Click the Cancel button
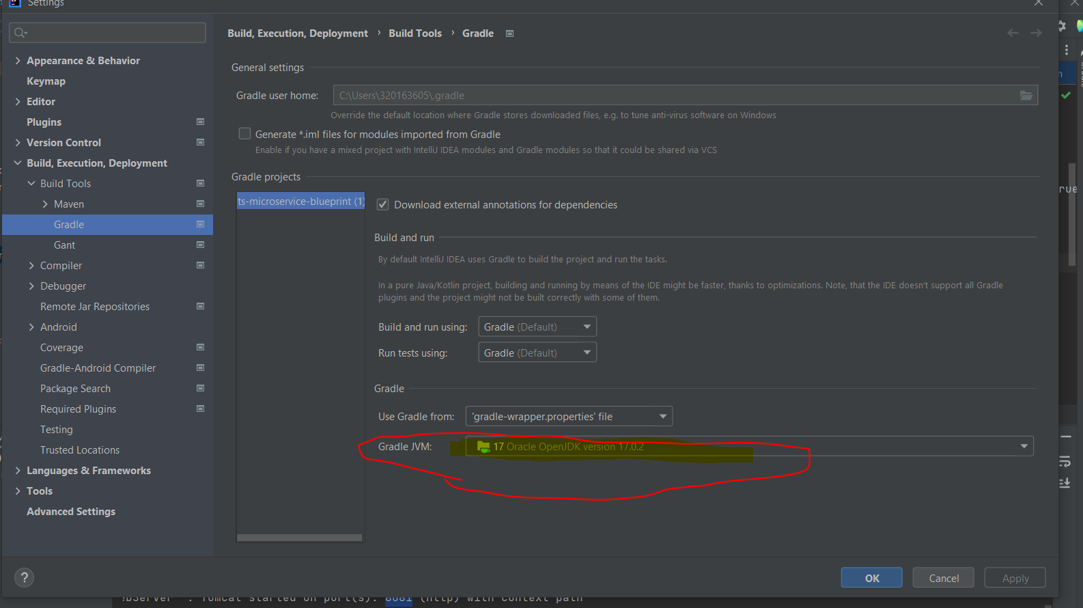This screenshot has width=1083, height=608. (944, 578)
